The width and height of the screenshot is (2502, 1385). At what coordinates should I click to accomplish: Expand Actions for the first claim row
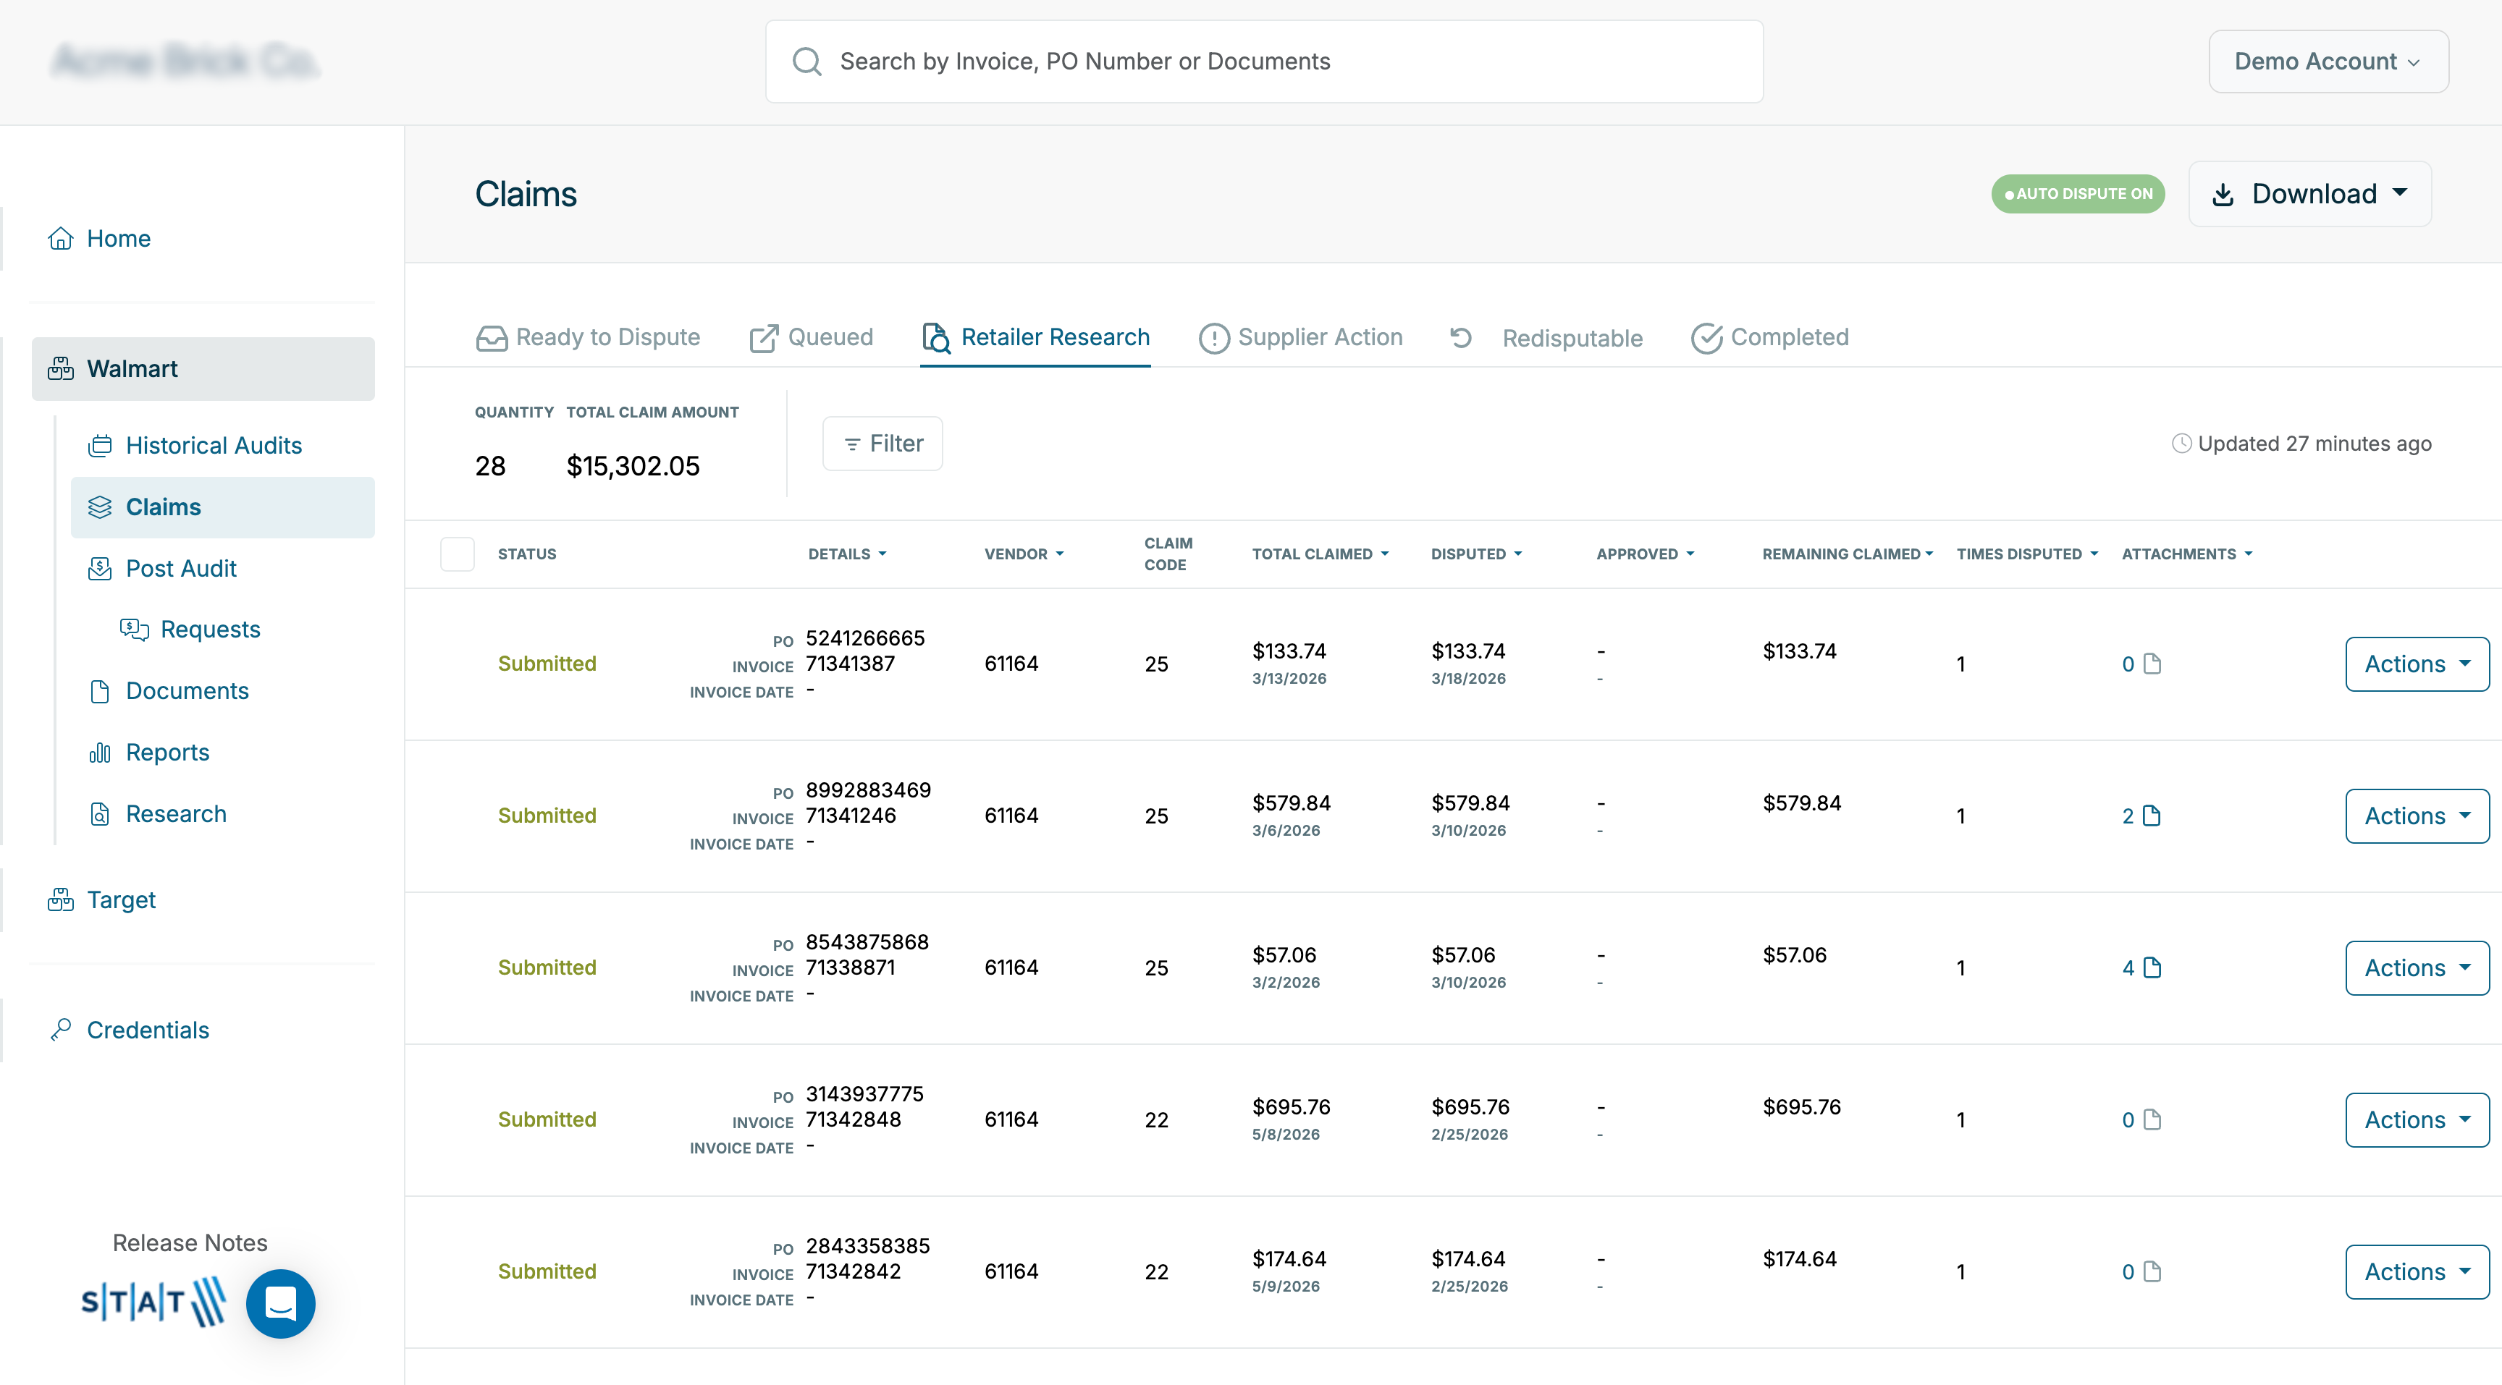[2416, 664]
